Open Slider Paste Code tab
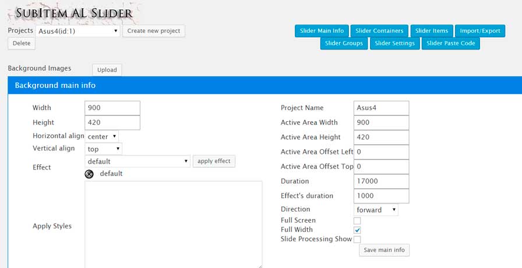The height and width of the screenshot is (268, 522). pyautogui.click(x=451, y=43)
